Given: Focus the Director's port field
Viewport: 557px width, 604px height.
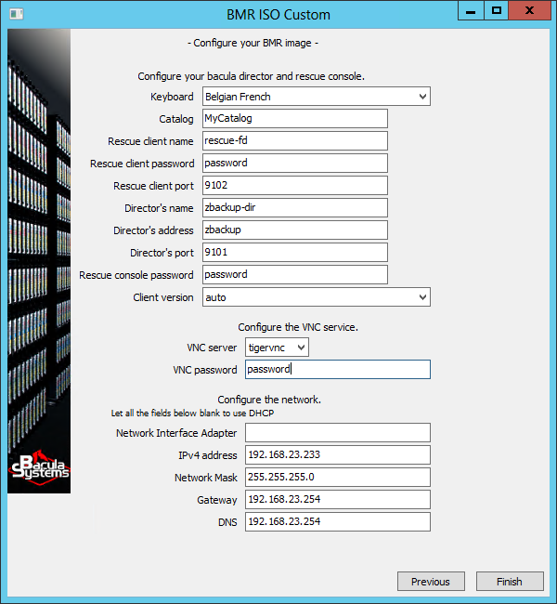Looking at the screenshot, I should point(295,253).
